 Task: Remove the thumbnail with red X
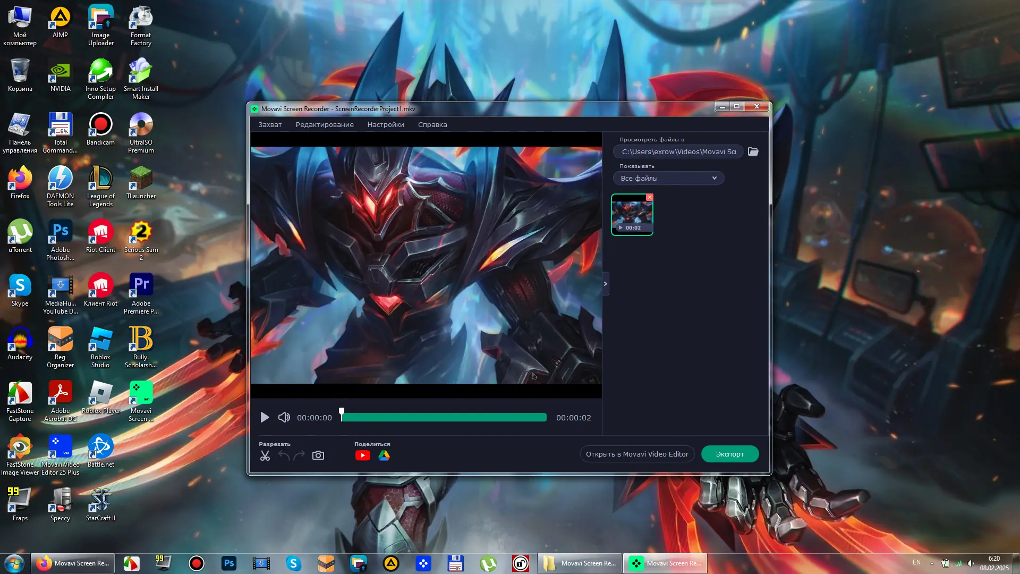pos(649,197)
